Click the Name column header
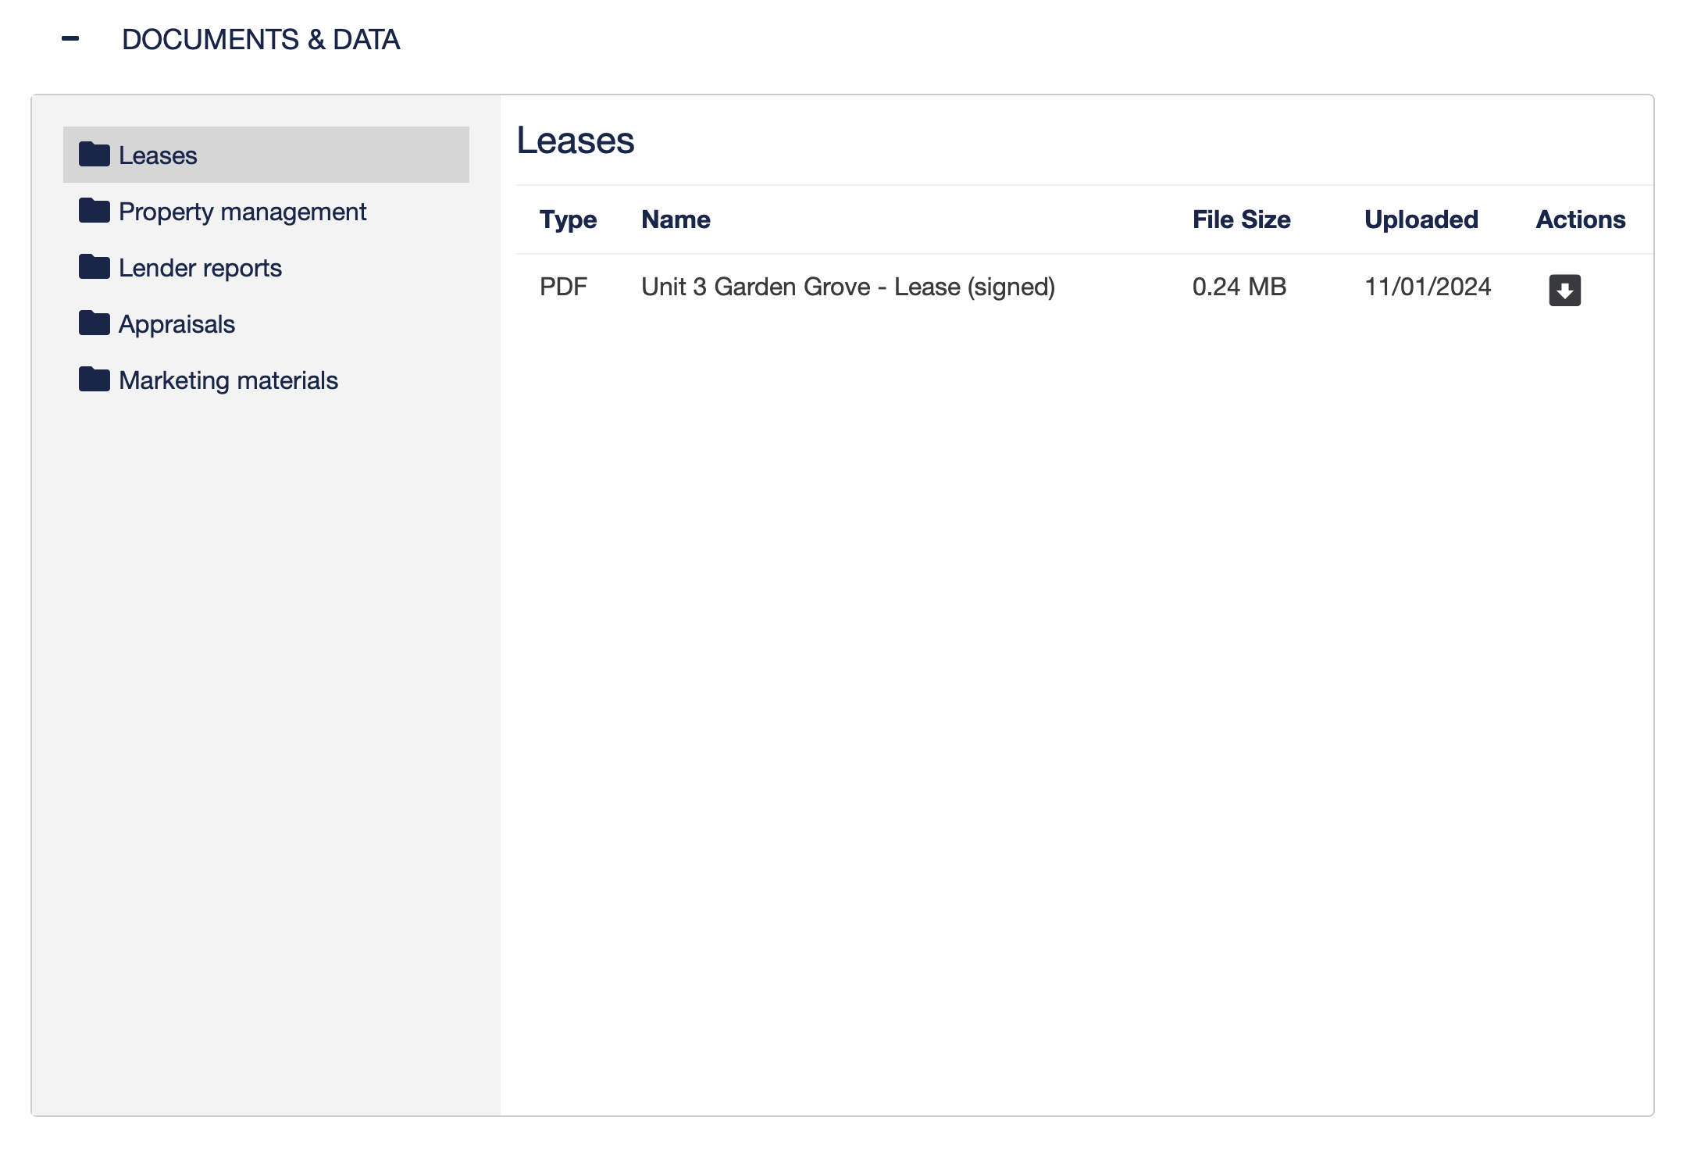This screenshot has height=1156, width=1701. coord(676,219)
